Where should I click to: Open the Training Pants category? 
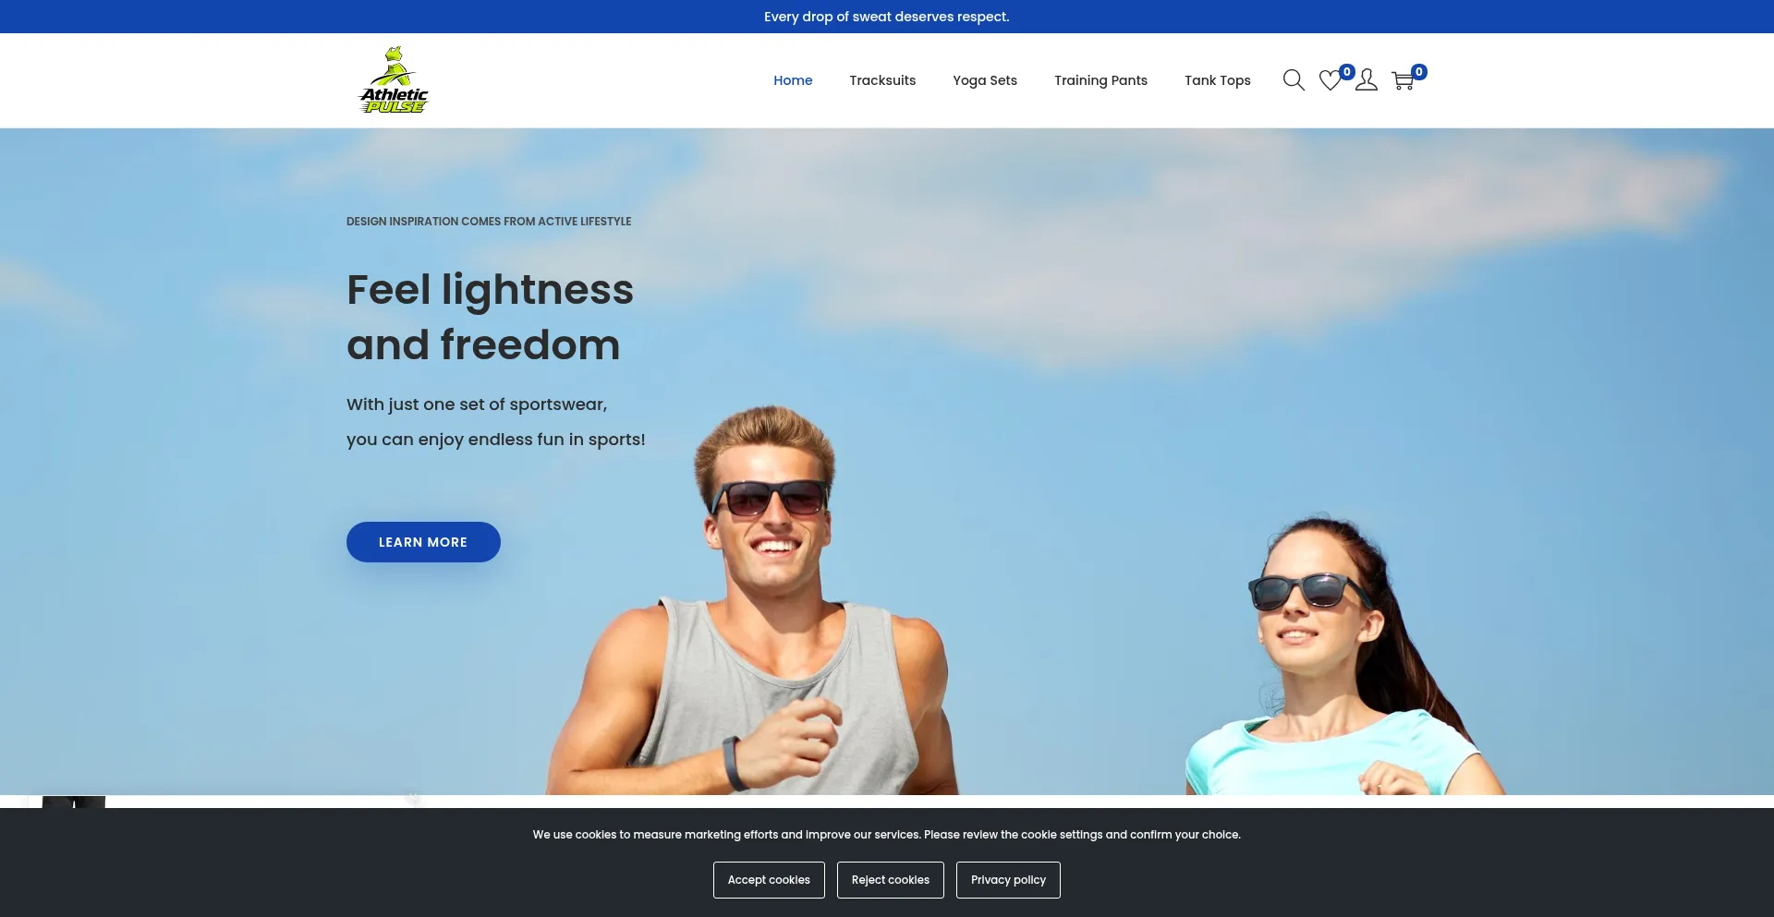(x=1100, y=80)
